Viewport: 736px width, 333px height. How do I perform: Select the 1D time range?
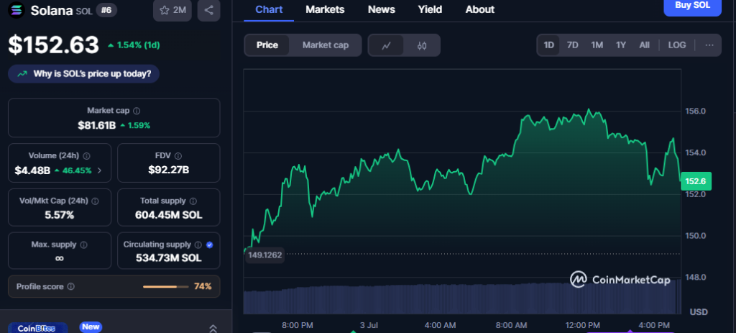click(x=548, y=45)
